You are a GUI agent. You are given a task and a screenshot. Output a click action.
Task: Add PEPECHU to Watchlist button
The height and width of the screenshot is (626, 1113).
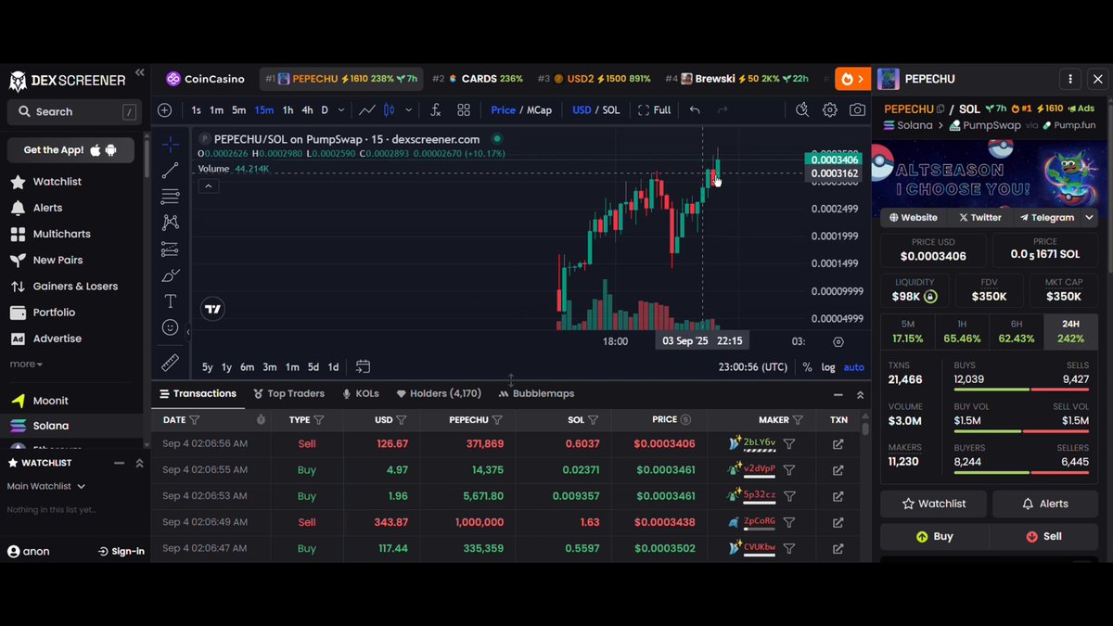coord(934,504)
